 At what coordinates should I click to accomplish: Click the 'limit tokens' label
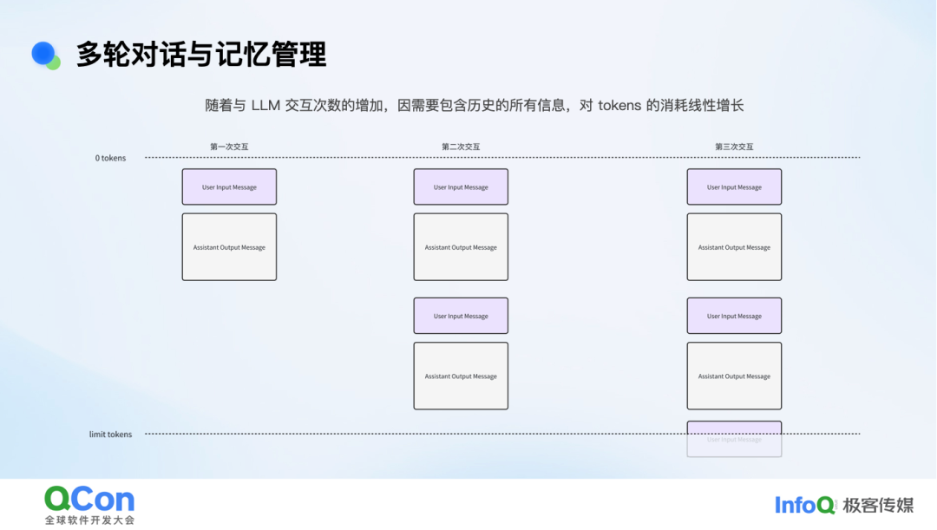tap(110, 435)
